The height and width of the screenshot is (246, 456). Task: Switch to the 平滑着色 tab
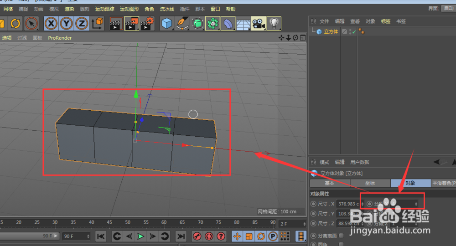pos(444,183)
